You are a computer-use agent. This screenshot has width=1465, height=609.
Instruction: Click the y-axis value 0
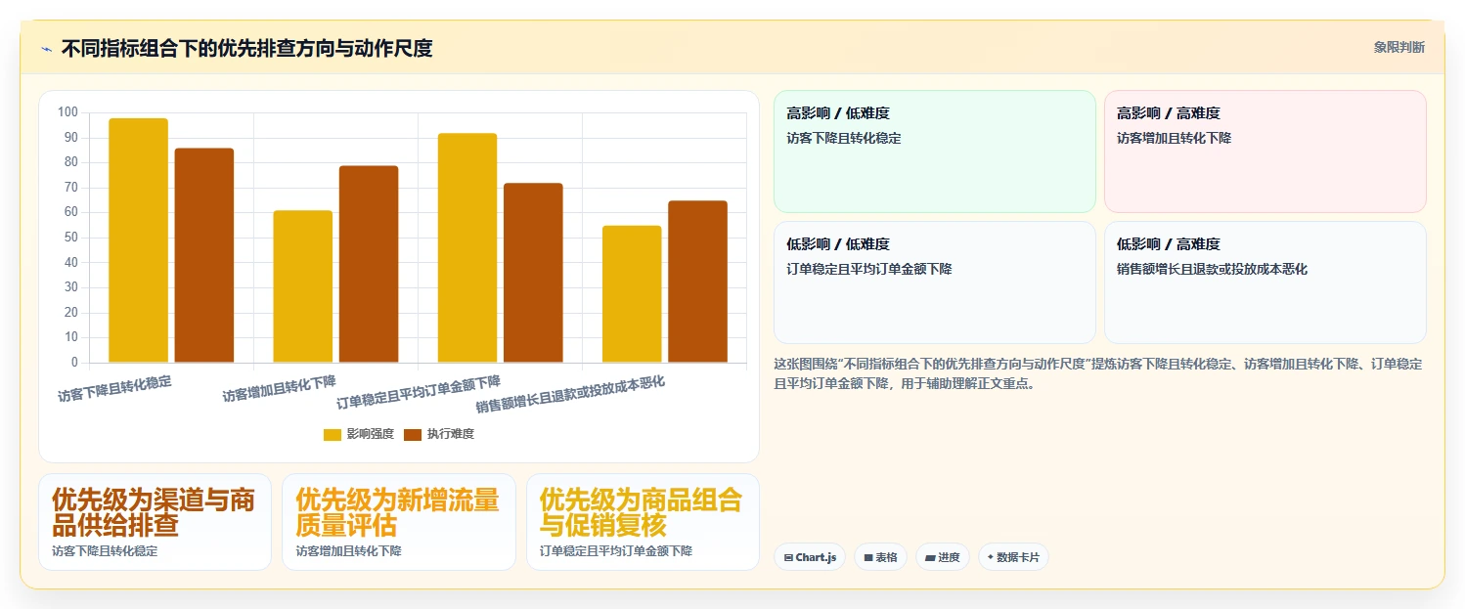[74, 363]
